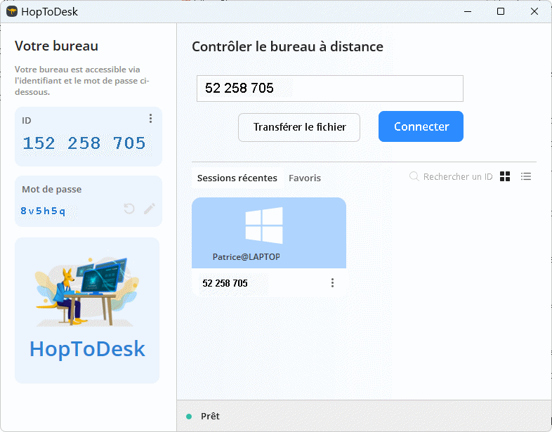Click the remote ID input field
Screen dimensions: 552x432
click(x=329, y=89)
